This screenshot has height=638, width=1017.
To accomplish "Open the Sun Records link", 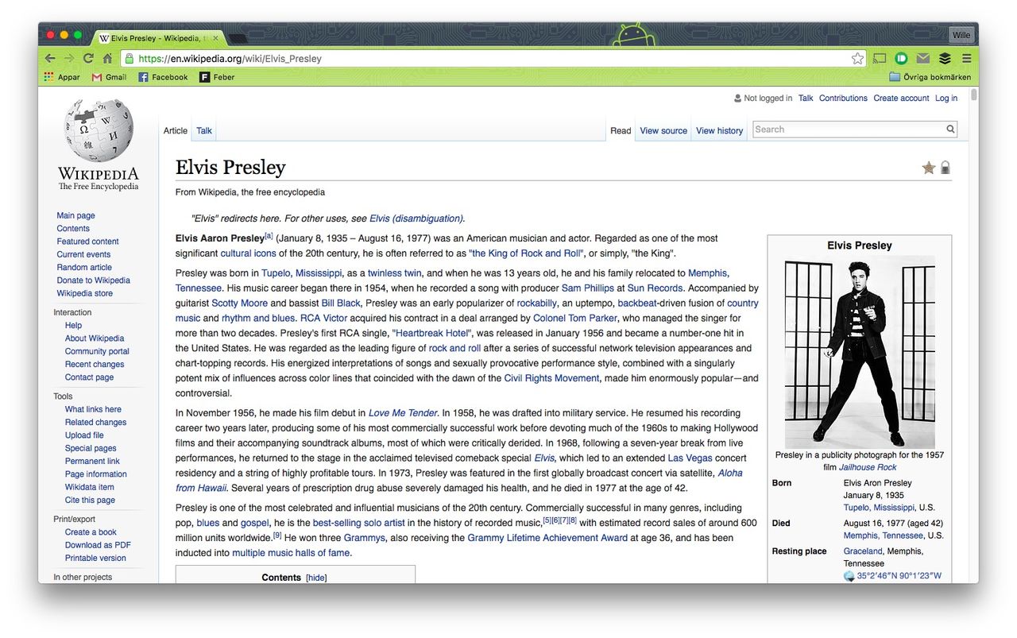I will (x=655, y=288).
